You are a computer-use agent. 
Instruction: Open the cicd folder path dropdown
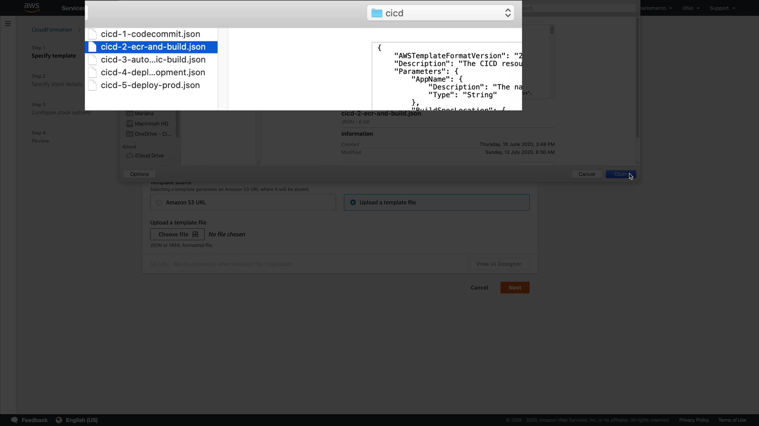pyautogui.click(x=440, y=13)
